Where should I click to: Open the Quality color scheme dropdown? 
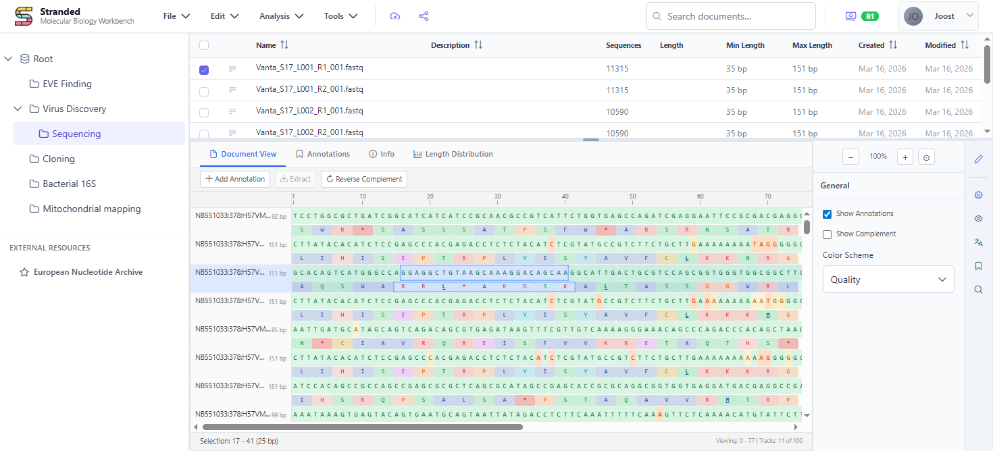click(888, 279)
